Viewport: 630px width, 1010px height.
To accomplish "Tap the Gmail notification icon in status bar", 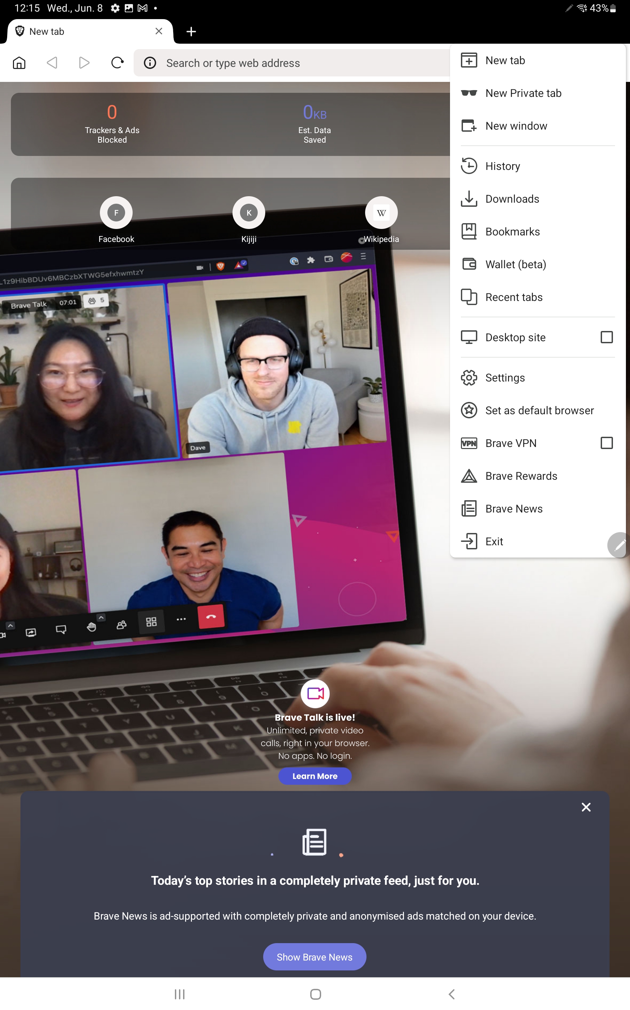I will point(142,8).
